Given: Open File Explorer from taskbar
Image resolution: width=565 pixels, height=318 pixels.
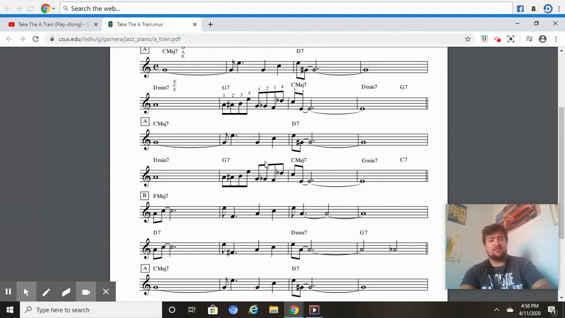Looking at the screenshot, I should (274, 310).
